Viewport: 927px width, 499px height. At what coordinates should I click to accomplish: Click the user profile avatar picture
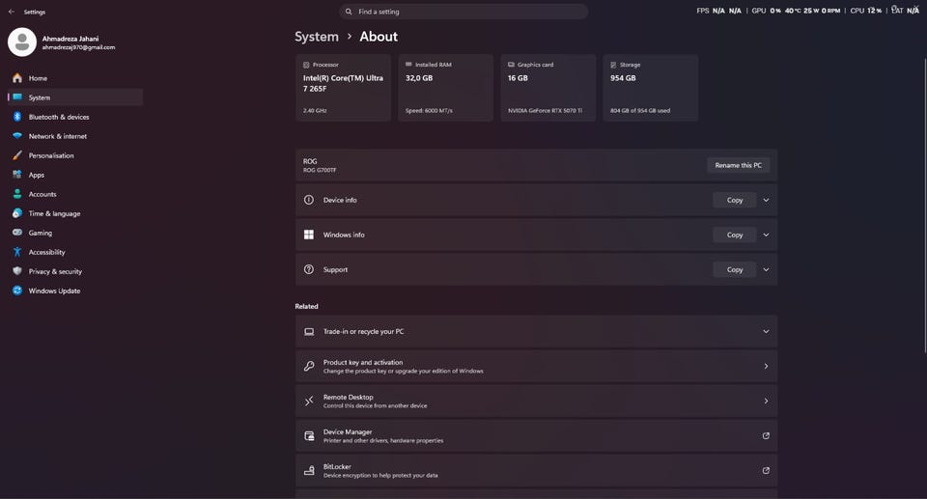[x=22, y=42]
